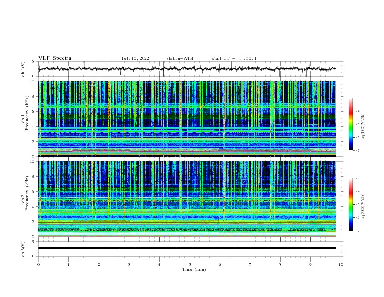Click the ch.1 color bar's "log(PSD)(V²/Hz)" label
The height and width of the screenshot is (297, 384).
click(x=363, y=127)
